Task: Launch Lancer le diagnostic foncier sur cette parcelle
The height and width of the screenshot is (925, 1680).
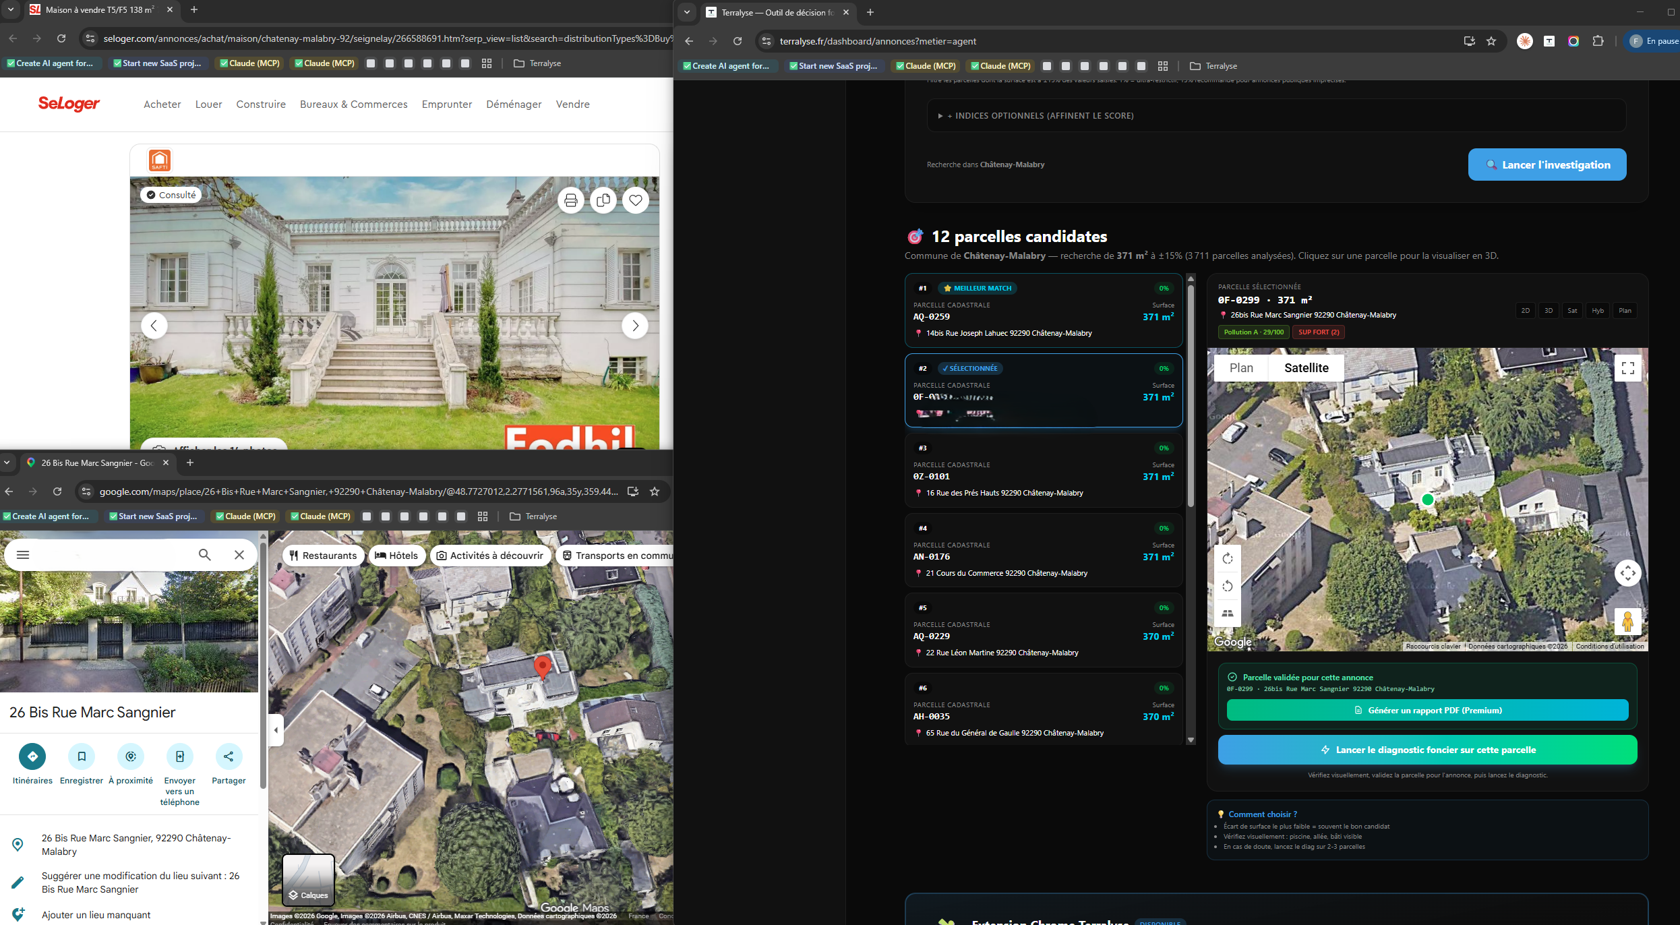Action: point(1428,750)
